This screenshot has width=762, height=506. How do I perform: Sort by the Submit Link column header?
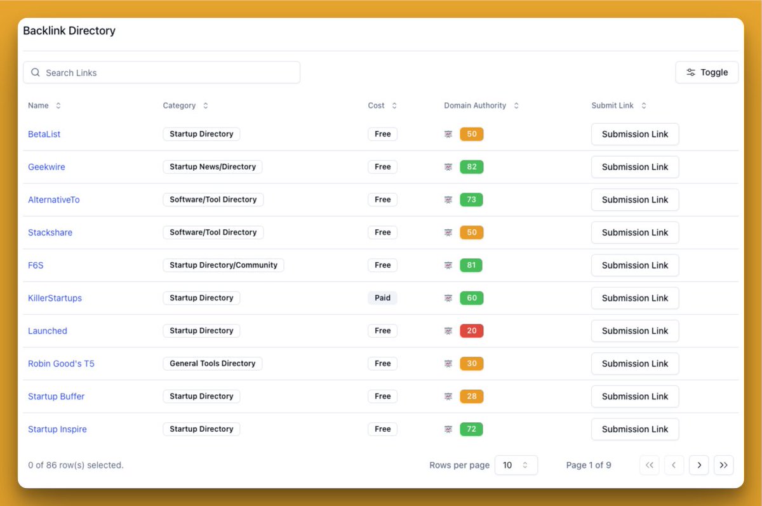pos(619,105)
